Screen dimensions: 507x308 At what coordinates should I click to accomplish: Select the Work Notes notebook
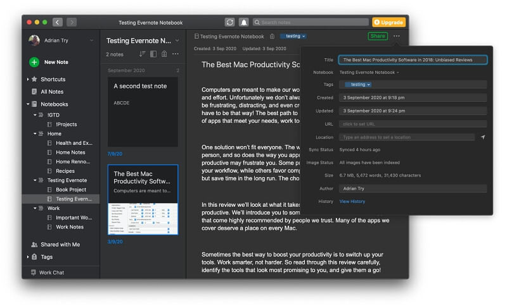[70, 227]
